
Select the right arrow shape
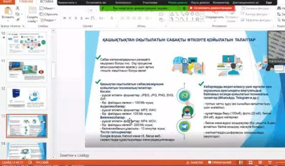pyautogui.click(x=187, y=14)
